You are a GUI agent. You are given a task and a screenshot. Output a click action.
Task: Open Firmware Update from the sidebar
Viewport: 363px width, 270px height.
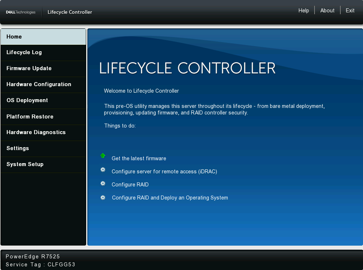(29, 68)
